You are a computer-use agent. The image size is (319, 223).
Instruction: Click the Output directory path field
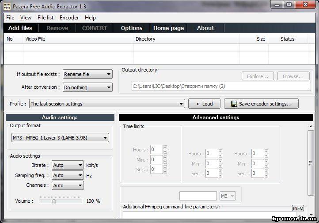pos(221,86)
